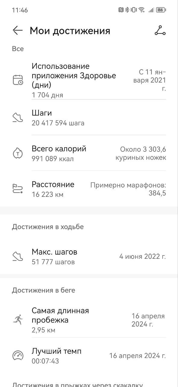The width and height of the screenshot is (178, 387).
Task: Tap the Мои достижения page title
Action: (x=70, y=31)
